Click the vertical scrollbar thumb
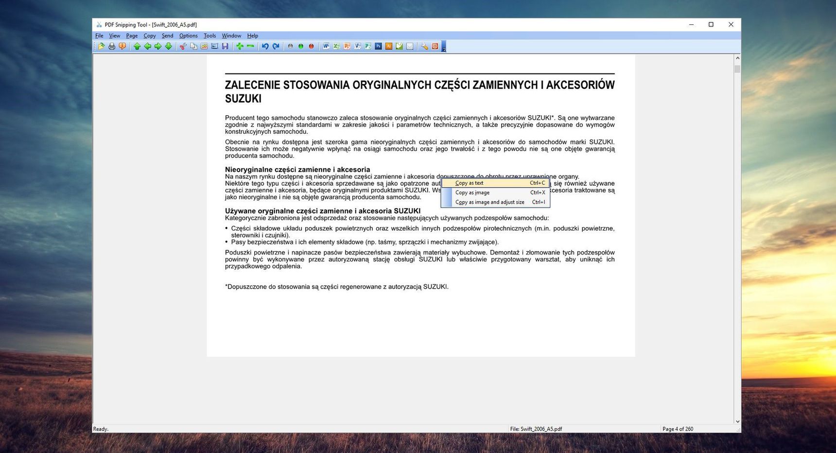The image size is (836, 453). click(737, 69)
